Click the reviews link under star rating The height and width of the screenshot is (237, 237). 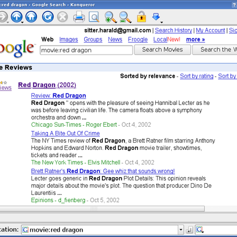click(6, 88)
